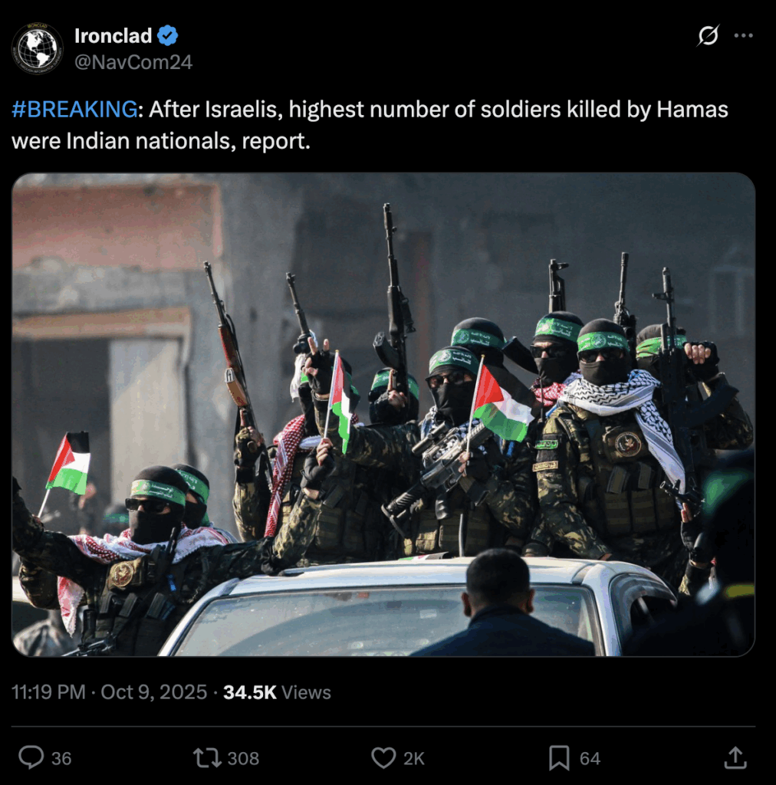Screen dimensions: 776x785
Task: Click the 308 reposts count
Action: coord(243,758)
